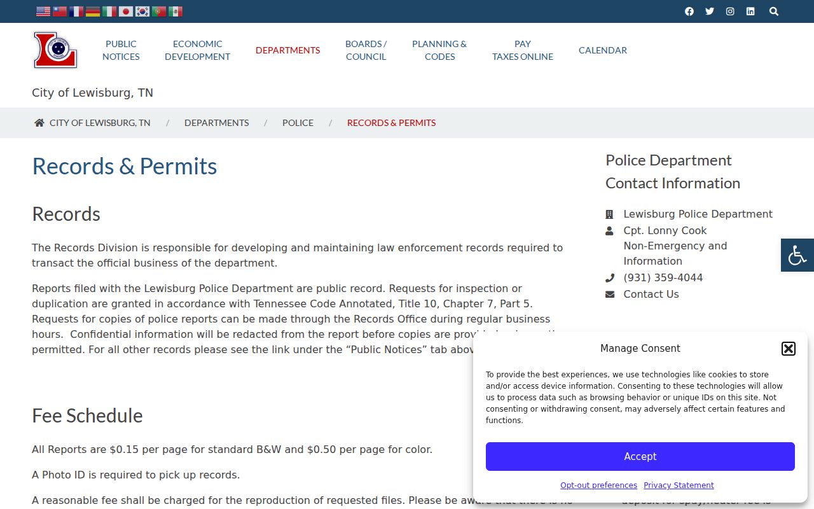Select the United States flag language

43,11
